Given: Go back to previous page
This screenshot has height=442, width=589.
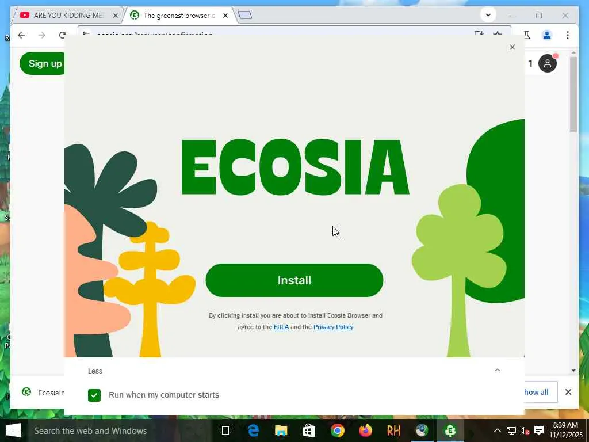Looking at the screenshot, I should (x=21, y=35).
